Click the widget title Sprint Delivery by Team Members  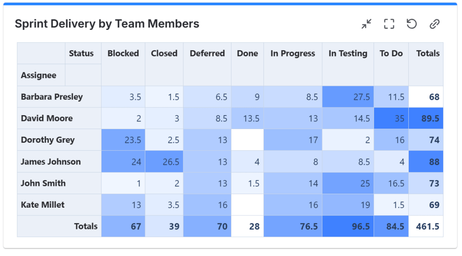(107, 24)
